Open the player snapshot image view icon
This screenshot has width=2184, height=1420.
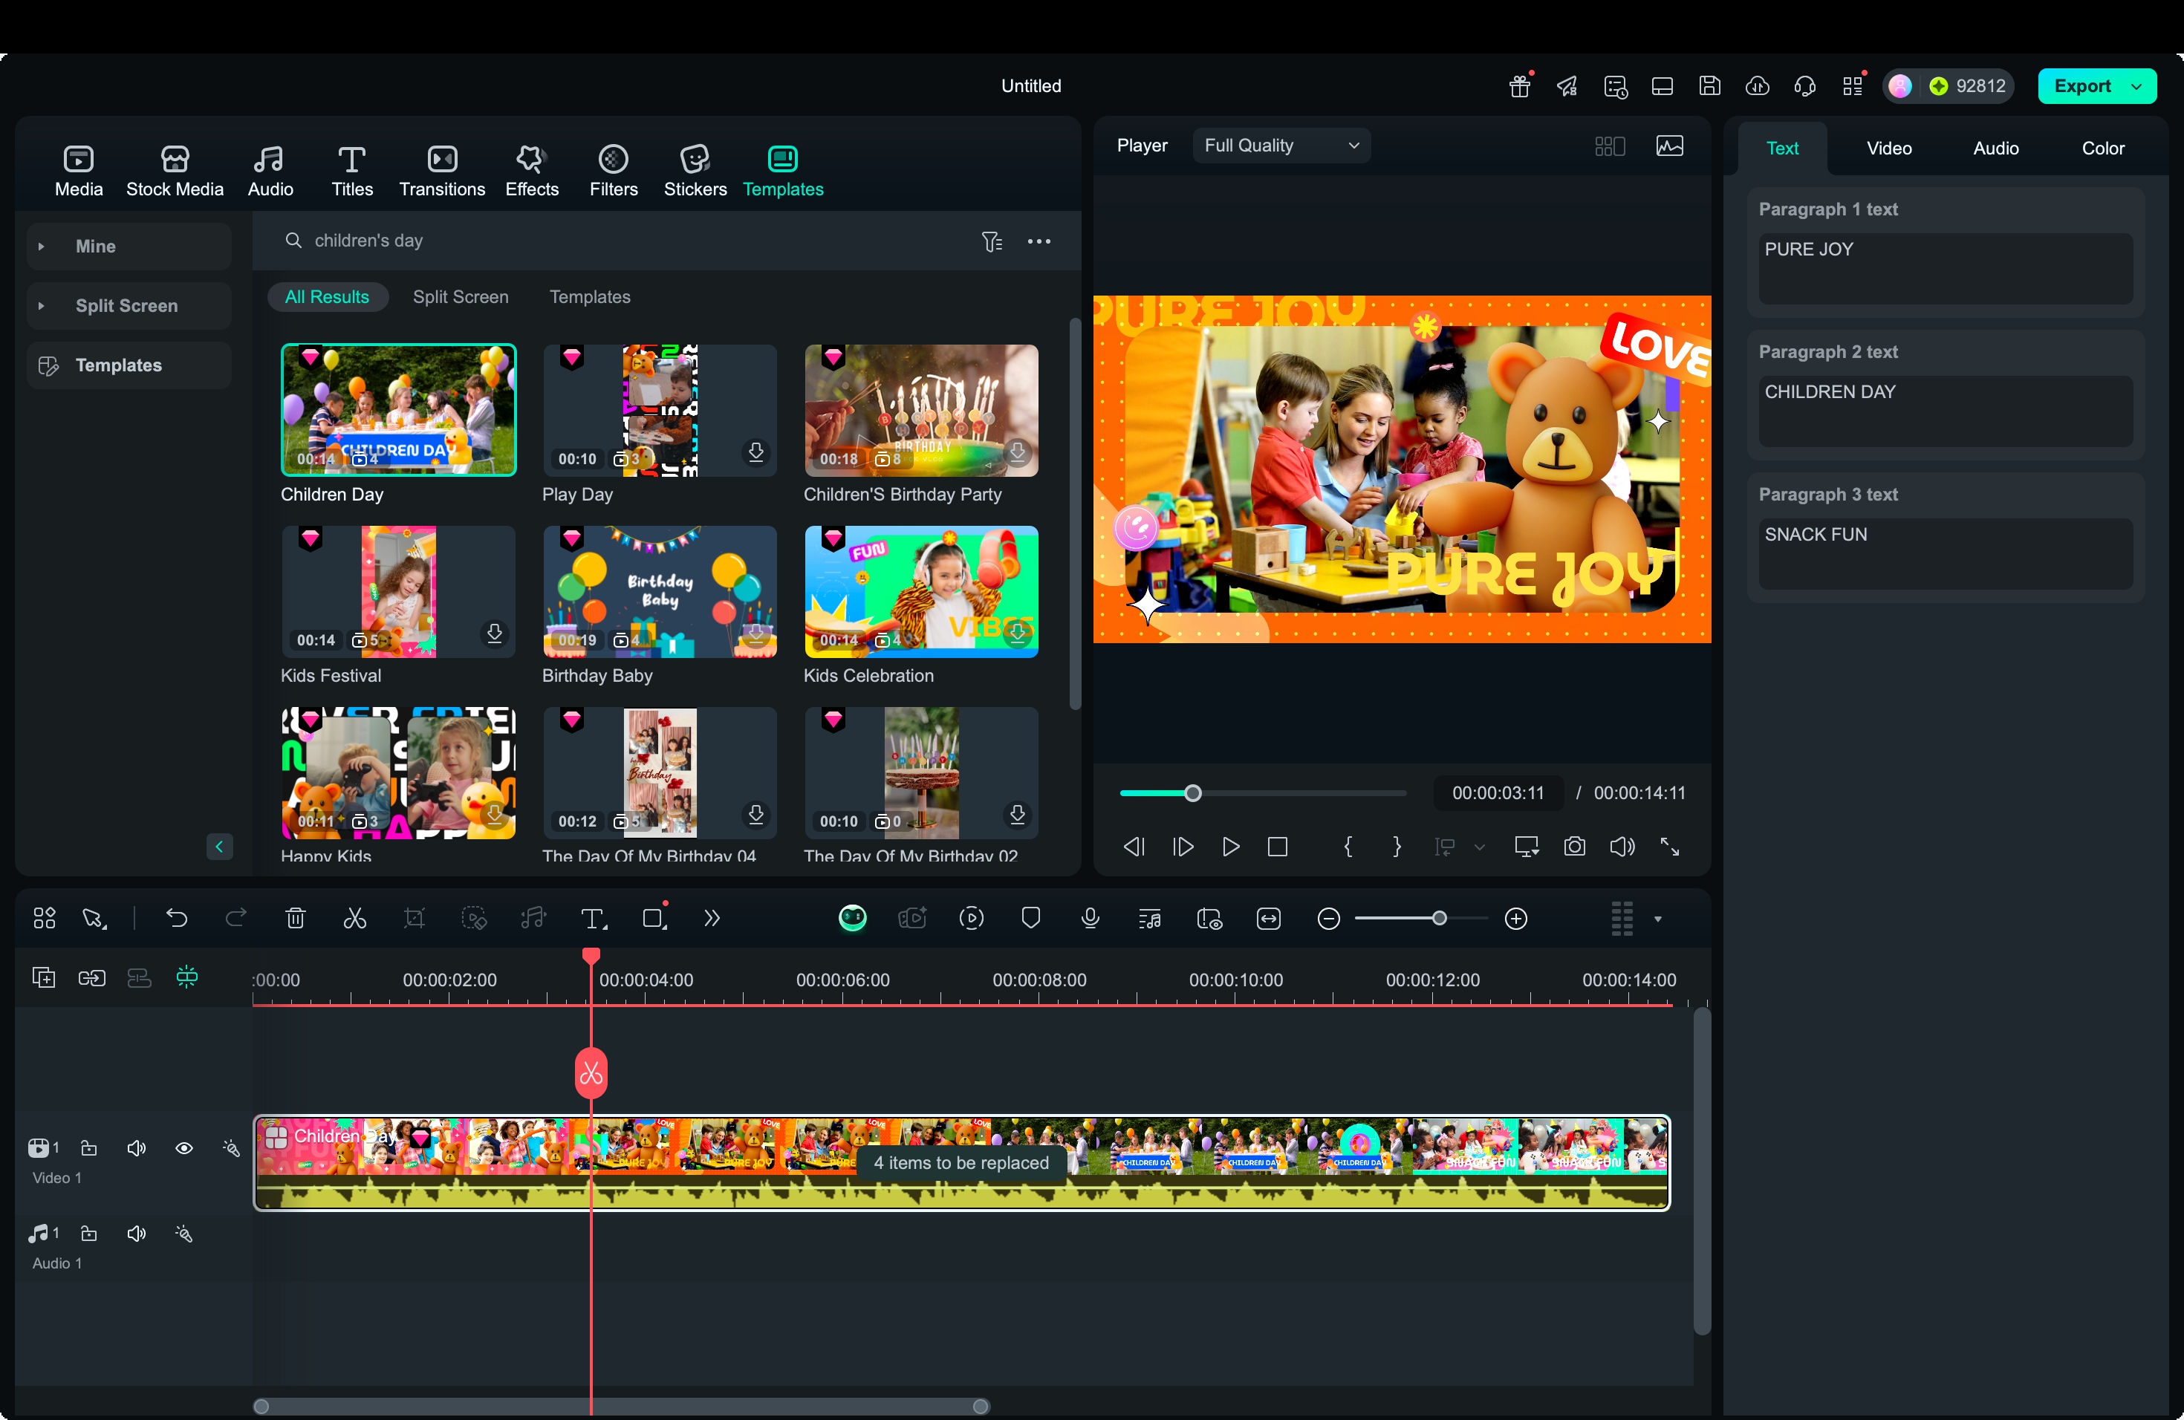click(x=1668, y=146)
